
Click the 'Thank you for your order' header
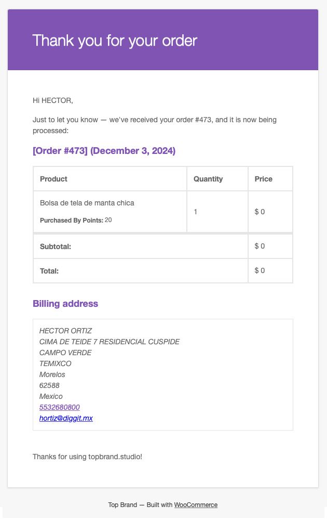[x=115, y=41]
